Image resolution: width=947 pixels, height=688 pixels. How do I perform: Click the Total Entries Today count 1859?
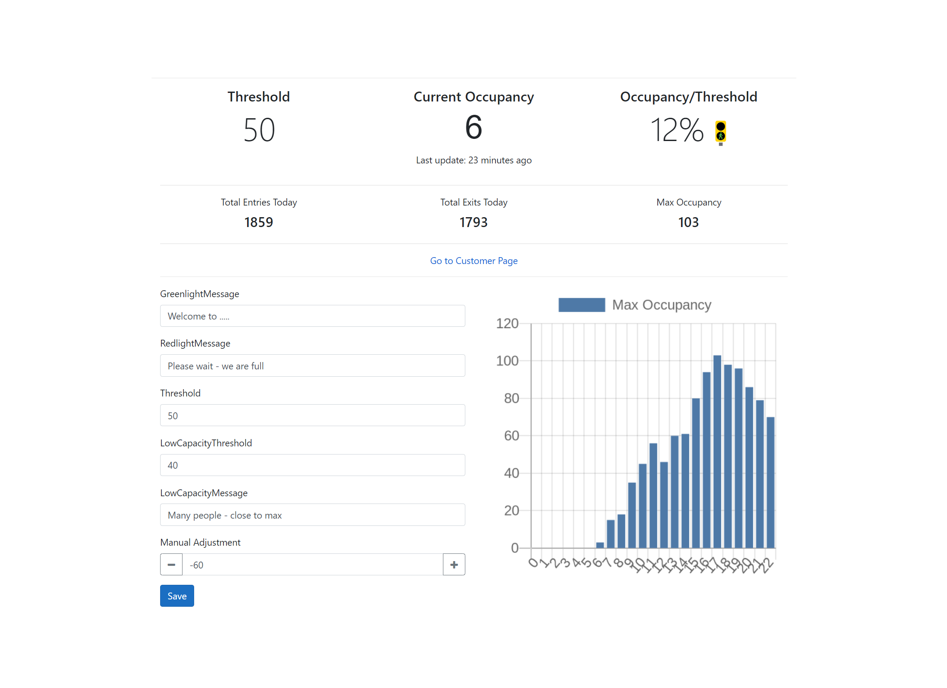click(259, 222)
